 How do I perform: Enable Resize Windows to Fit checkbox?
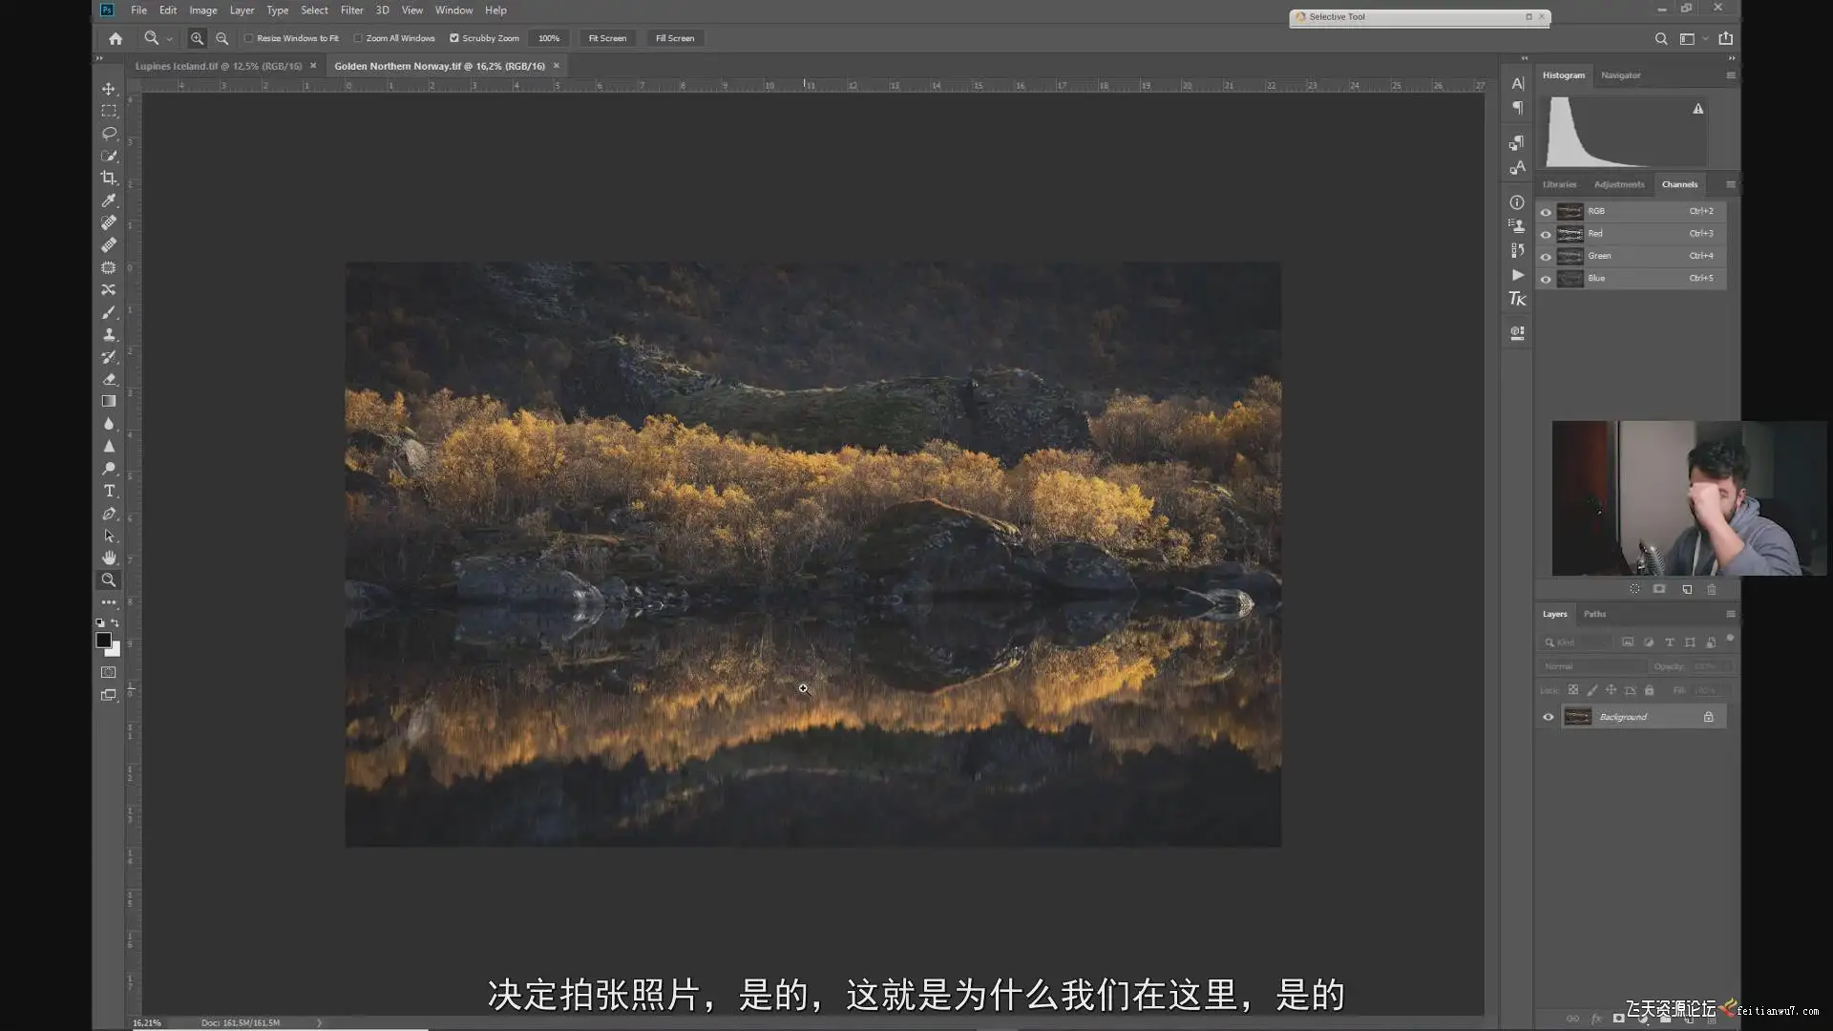249,38
